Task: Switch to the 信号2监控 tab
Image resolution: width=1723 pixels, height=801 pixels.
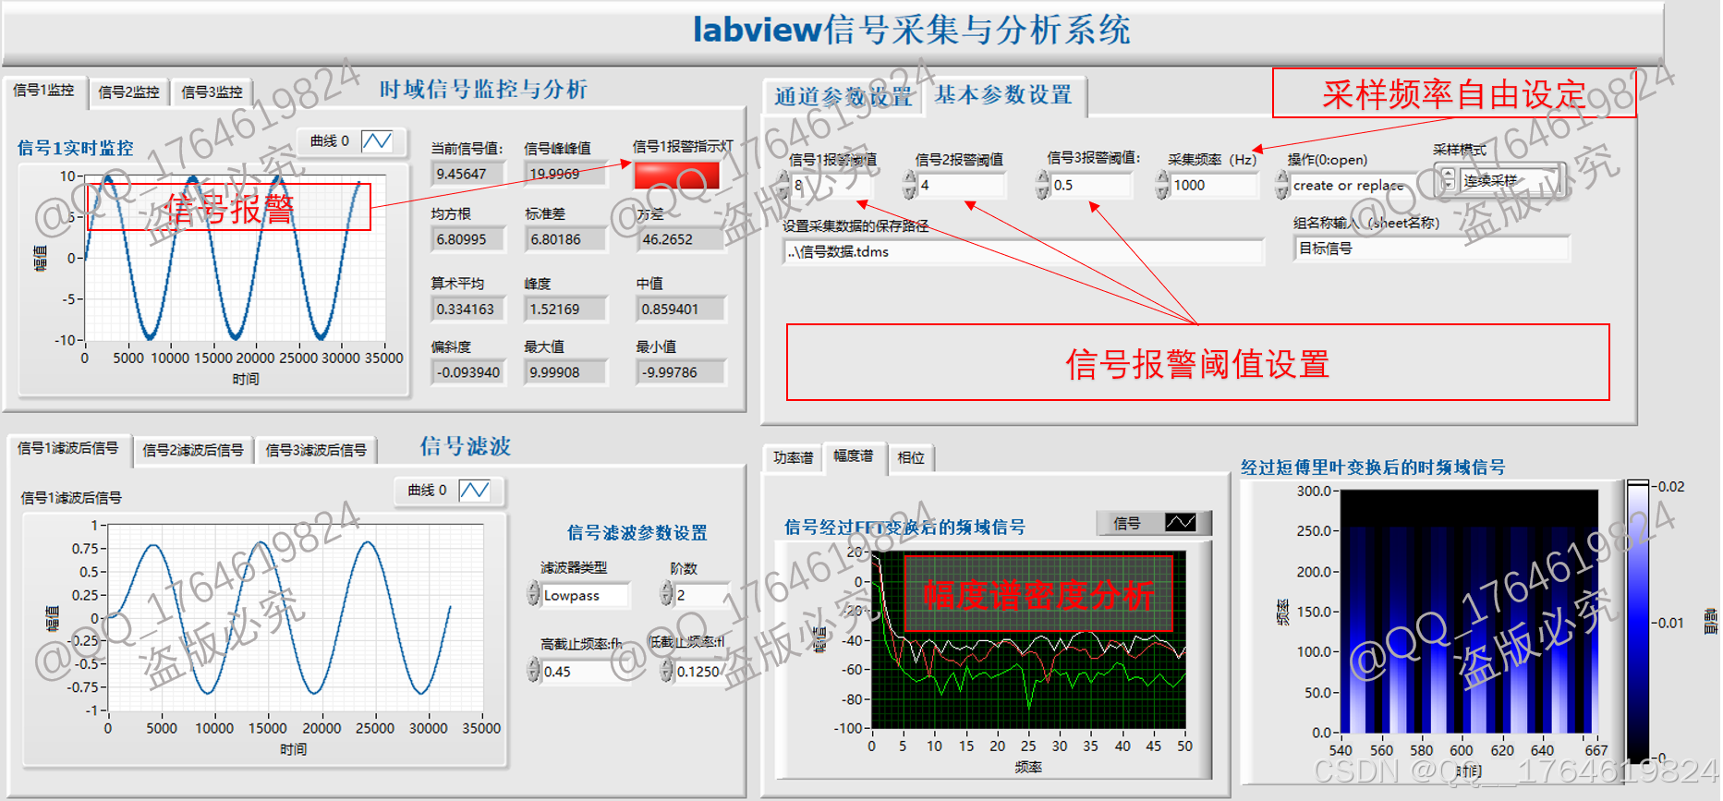Action: coord(128,92)
